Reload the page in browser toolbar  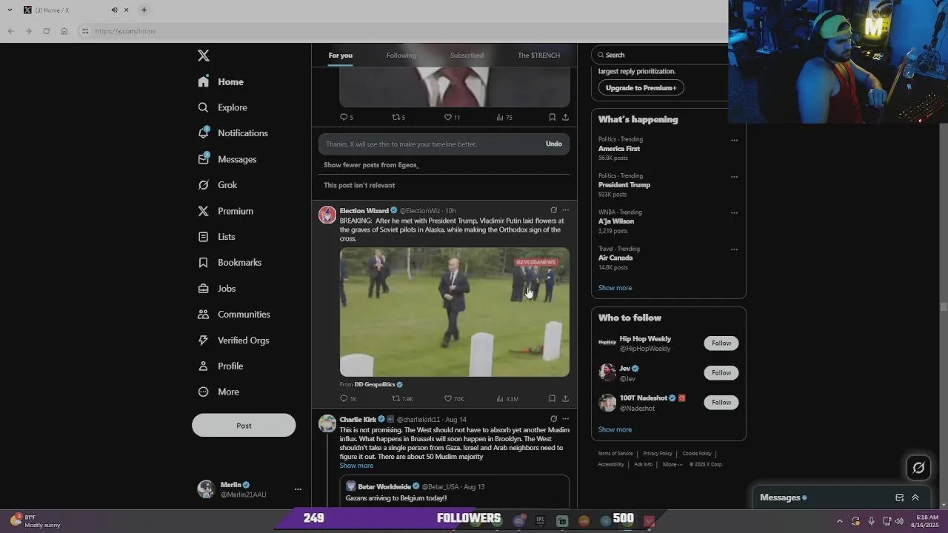point(46,31)
